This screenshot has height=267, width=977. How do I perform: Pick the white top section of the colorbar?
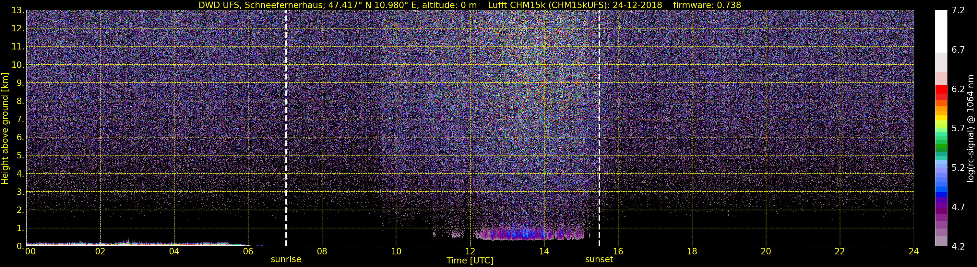[x=941, y=31]
